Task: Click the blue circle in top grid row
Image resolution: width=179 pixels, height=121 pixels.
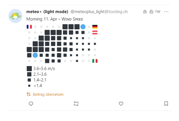Action: point(83,27)
